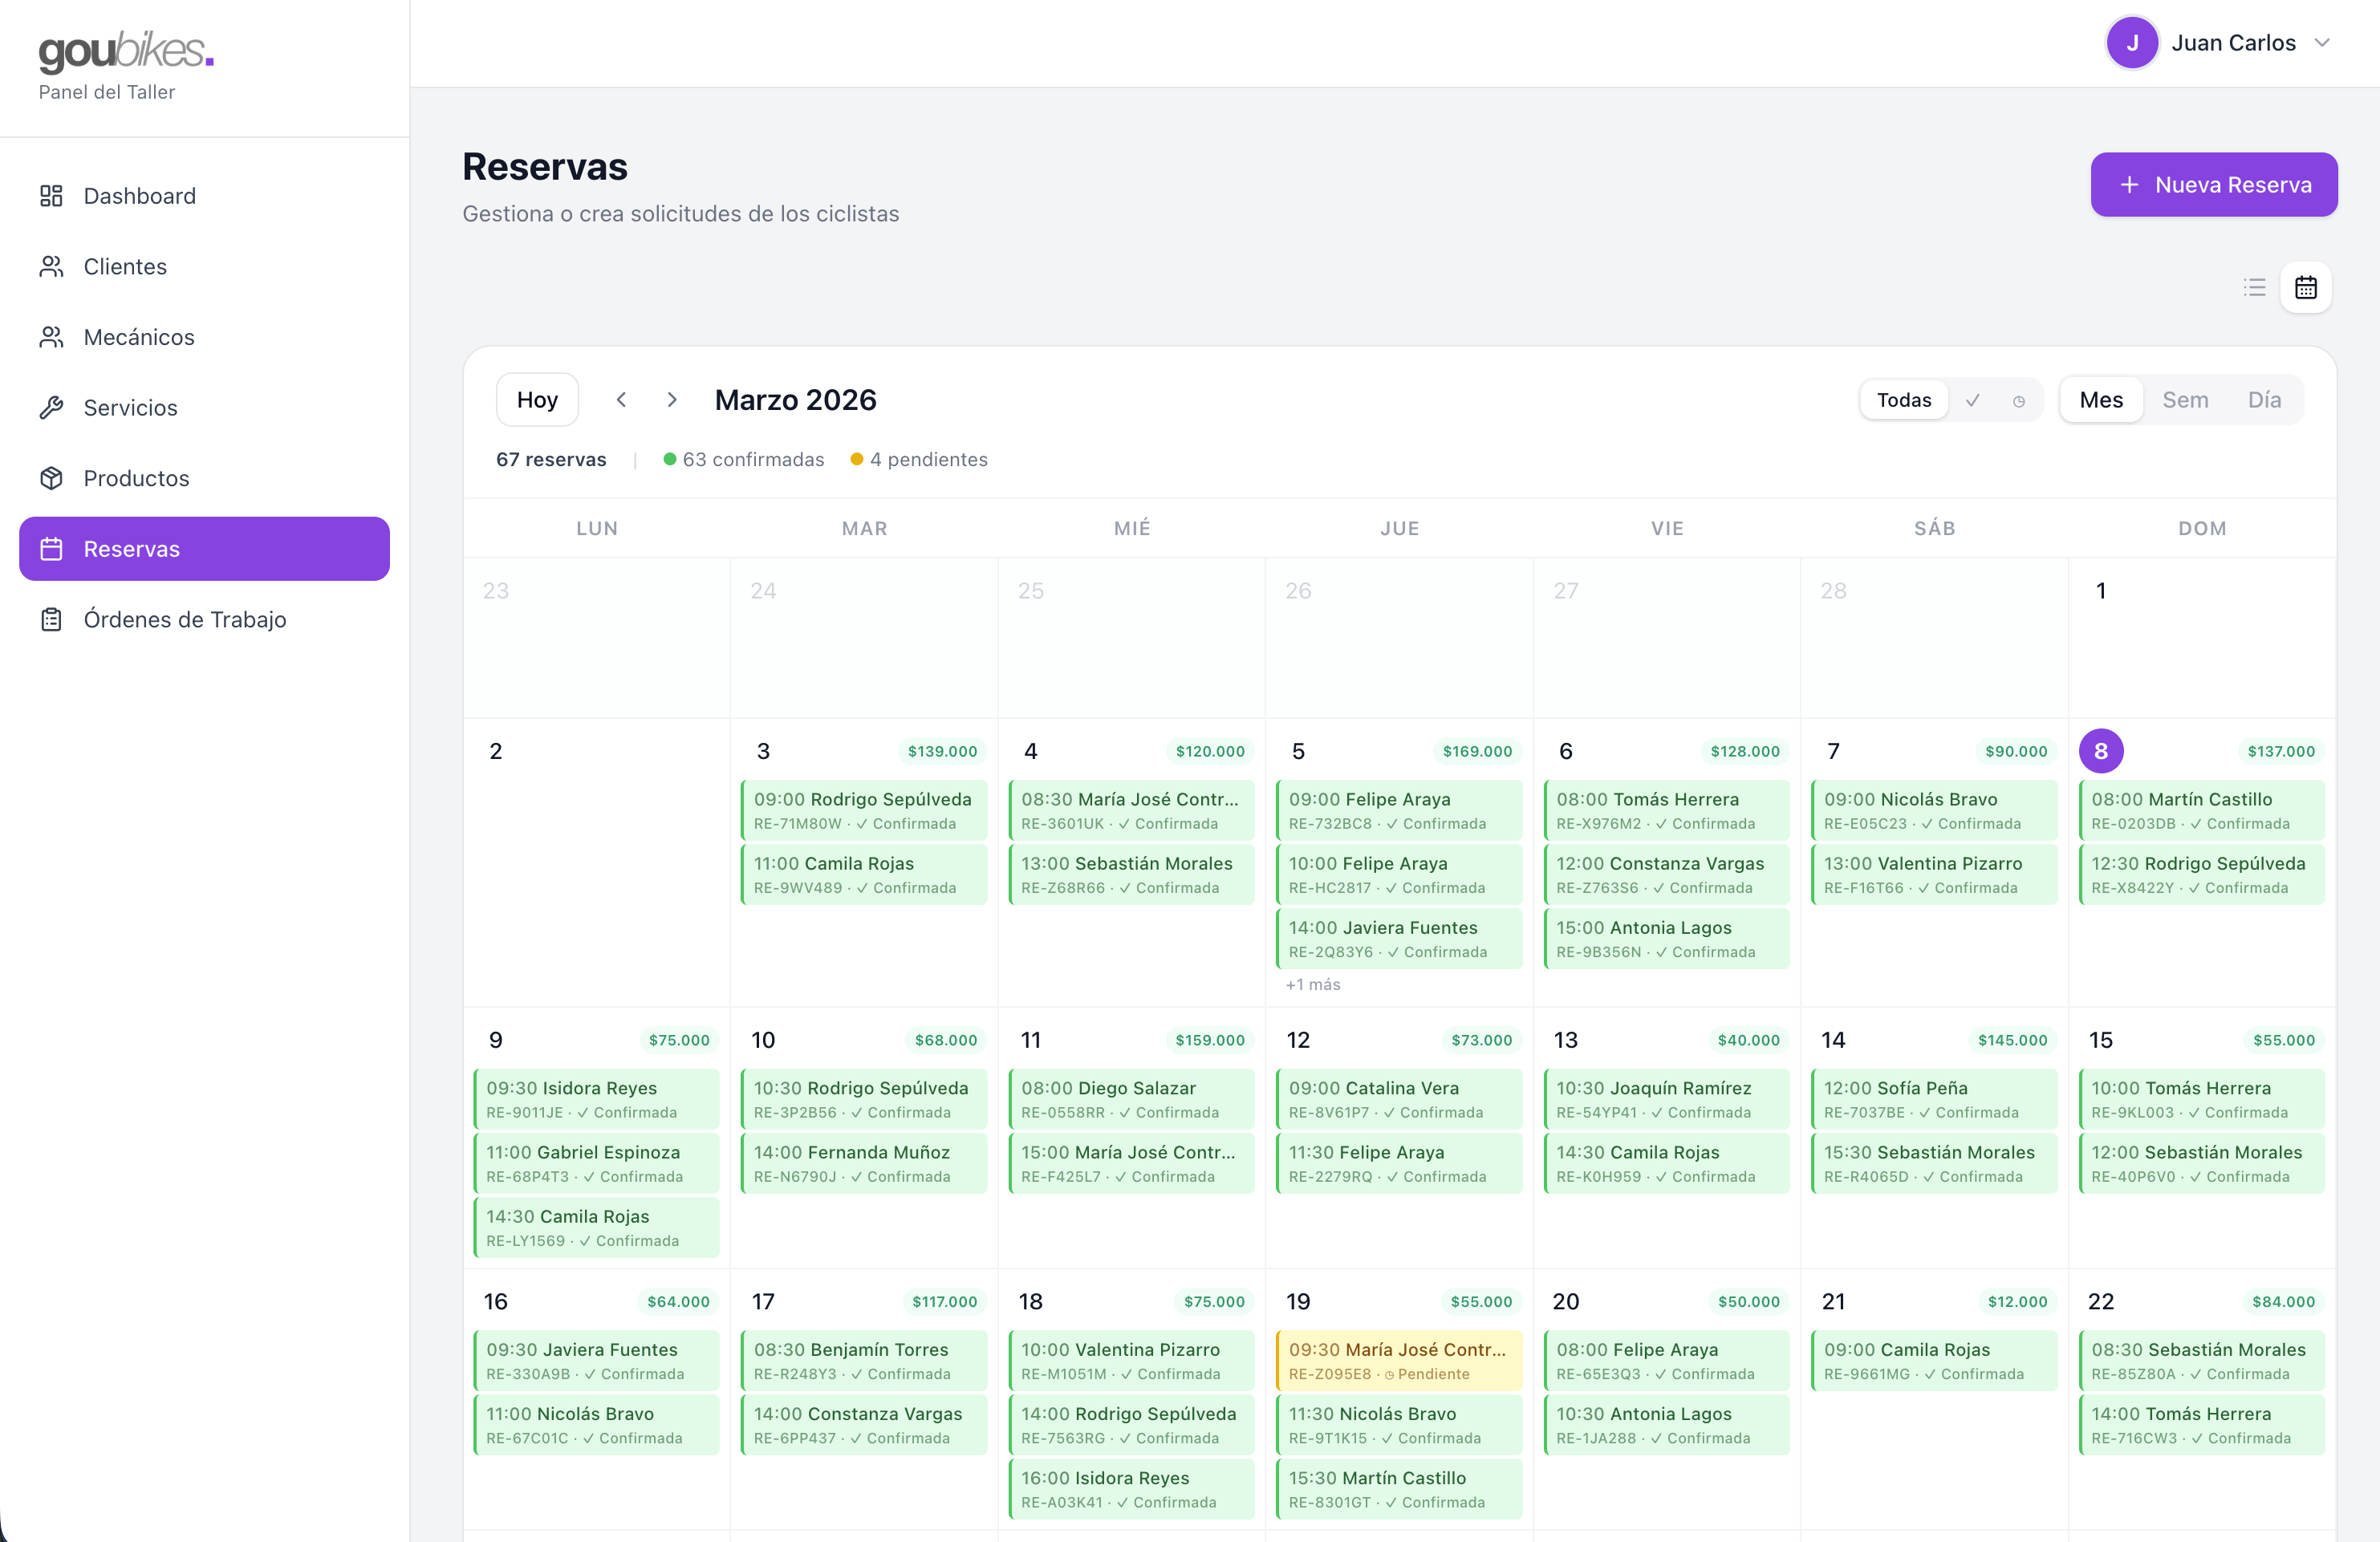
Task: Filter by confirmed checkmark toggle
Action: [x=1972, y=400]
